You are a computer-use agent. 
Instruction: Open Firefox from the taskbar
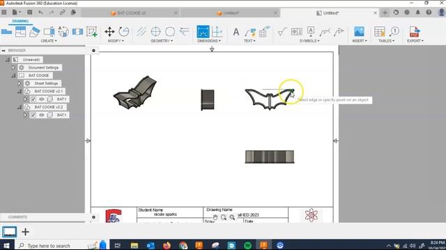(167, 245)
